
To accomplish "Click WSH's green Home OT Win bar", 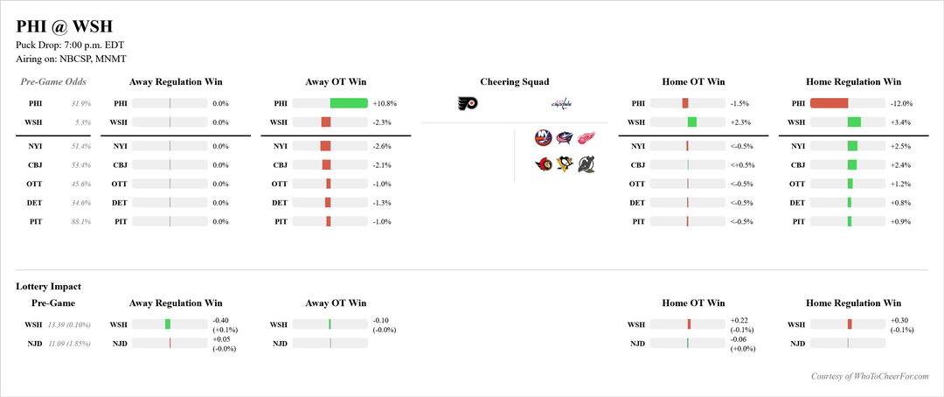I will pyautogui.click(x=692, y=122).
